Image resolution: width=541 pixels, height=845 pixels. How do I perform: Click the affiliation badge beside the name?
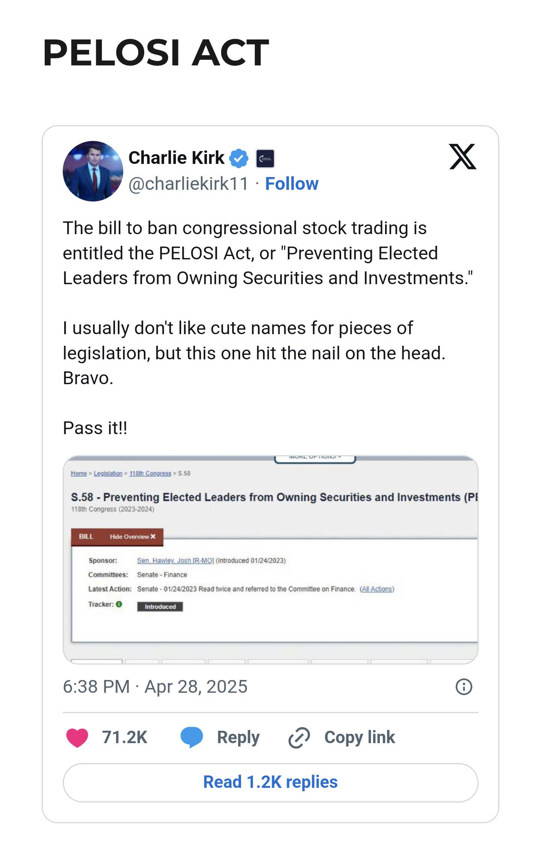(x=265, y=158)
